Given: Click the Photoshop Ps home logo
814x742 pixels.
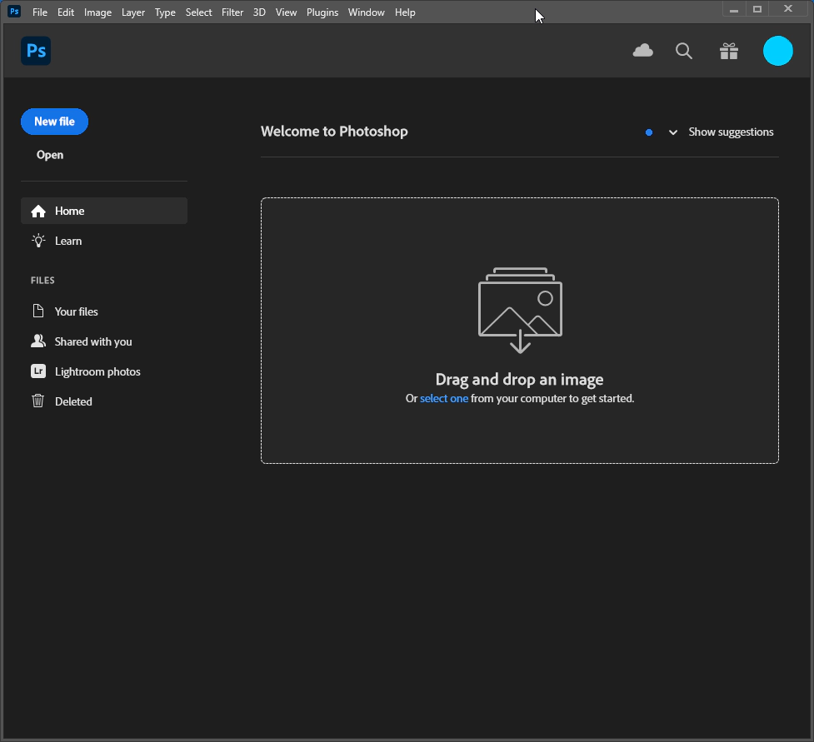Looking at the screenshot, I should [x=36, y=51].
